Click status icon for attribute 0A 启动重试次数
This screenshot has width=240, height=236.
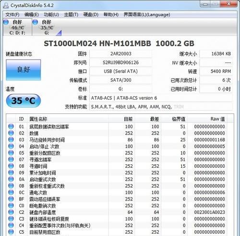(11, 179)
